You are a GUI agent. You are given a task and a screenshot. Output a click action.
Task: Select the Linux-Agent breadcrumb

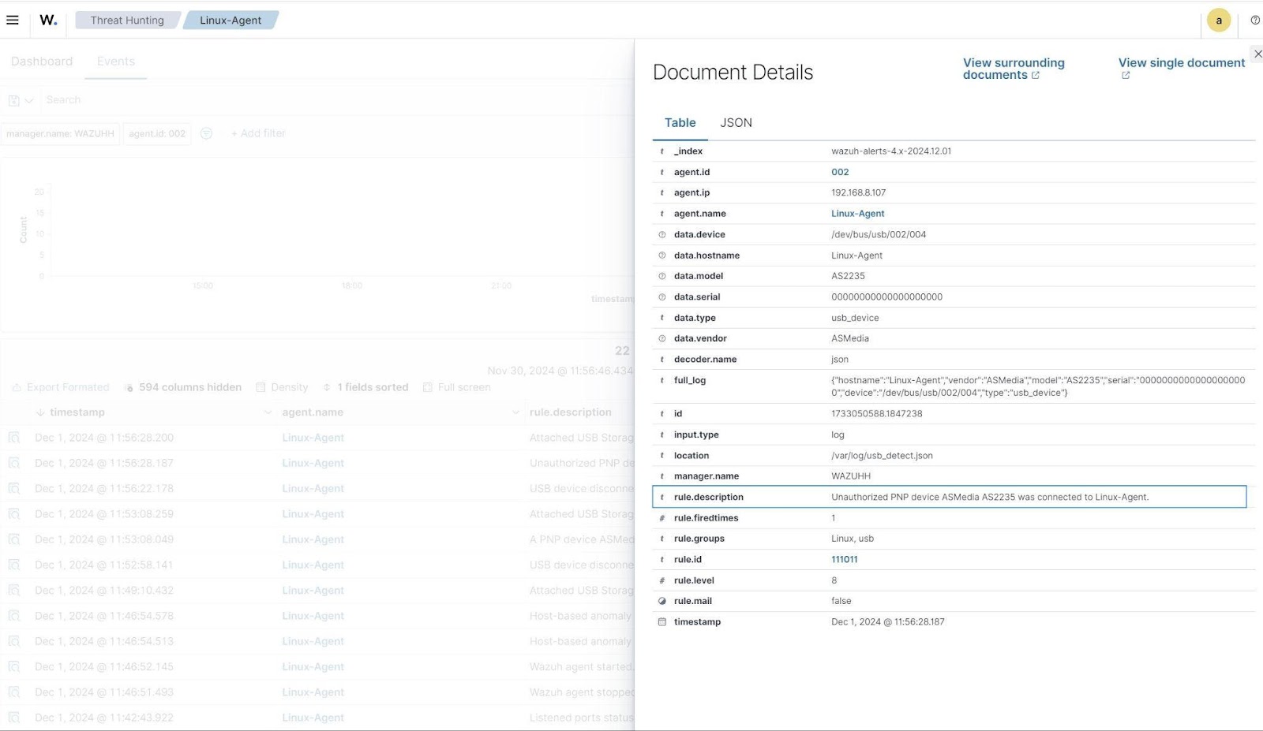[x=230, y=21]
